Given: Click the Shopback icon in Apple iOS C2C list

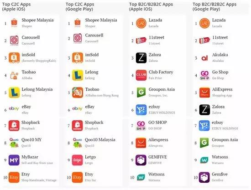Looking at the screenshot, I should (x=14, y=126).
